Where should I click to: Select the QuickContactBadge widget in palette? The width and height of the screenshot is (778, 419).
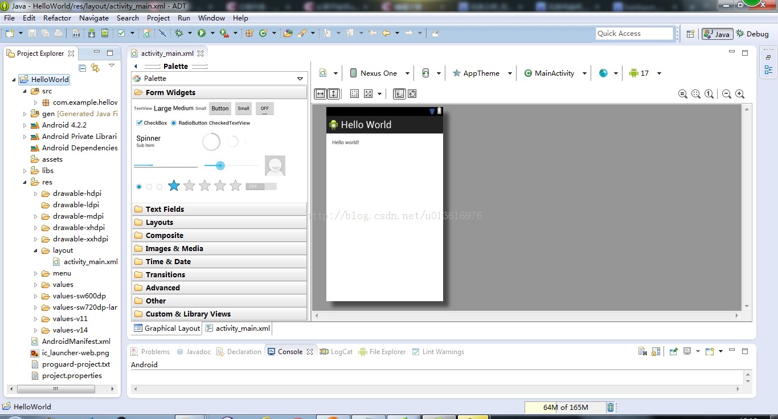click(275, 166)
